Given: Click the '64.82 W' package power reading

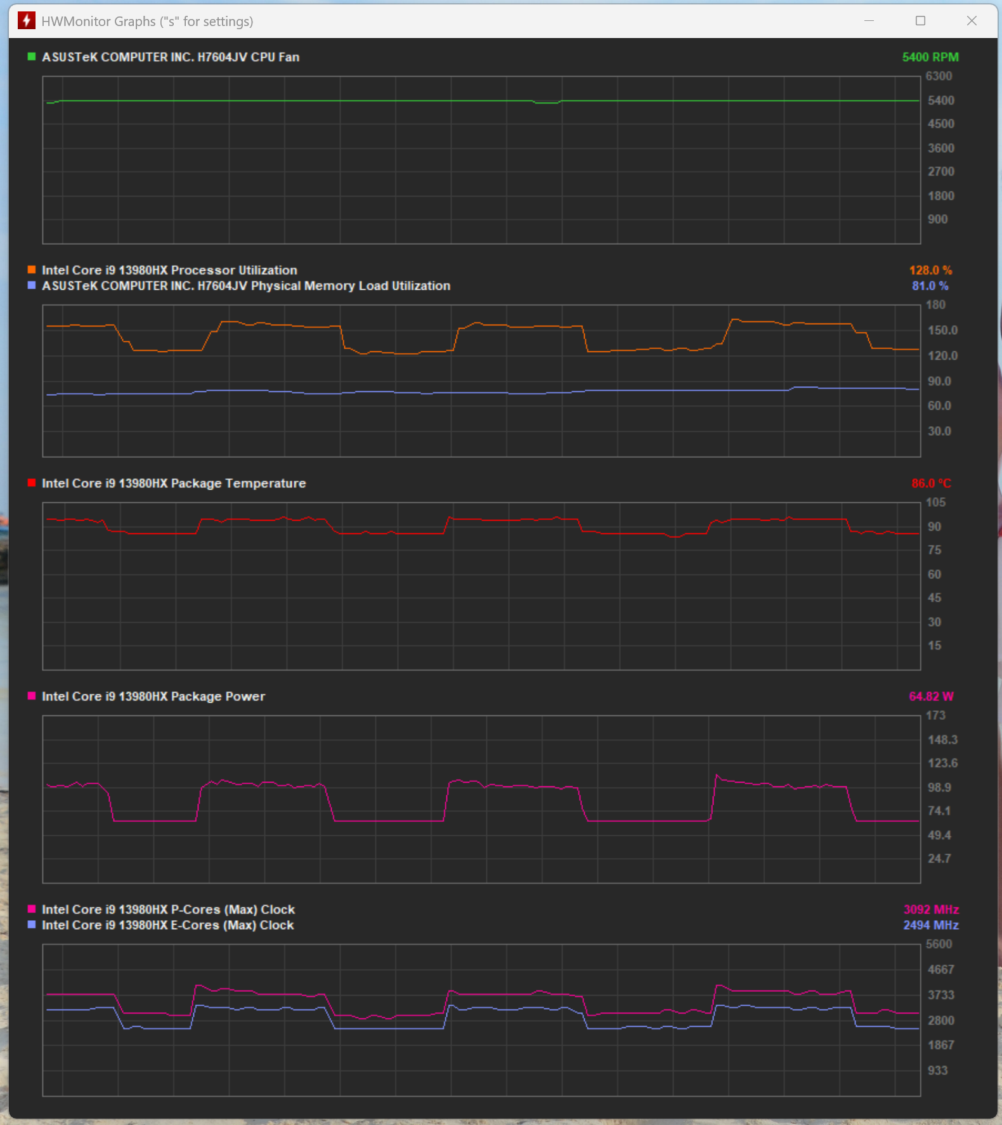Looking at the screenshot, I should pyautogui.click(x=931, y=696).
